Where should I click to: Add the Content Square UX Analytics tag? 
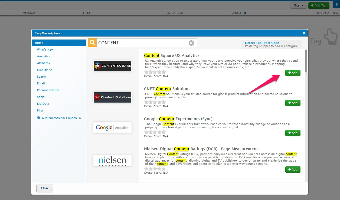(293, 73)
